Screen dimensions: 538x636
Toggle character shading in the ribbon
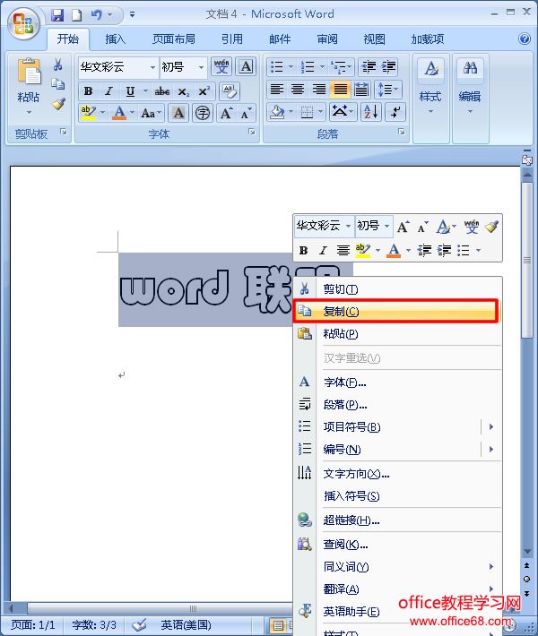(178, 113)
